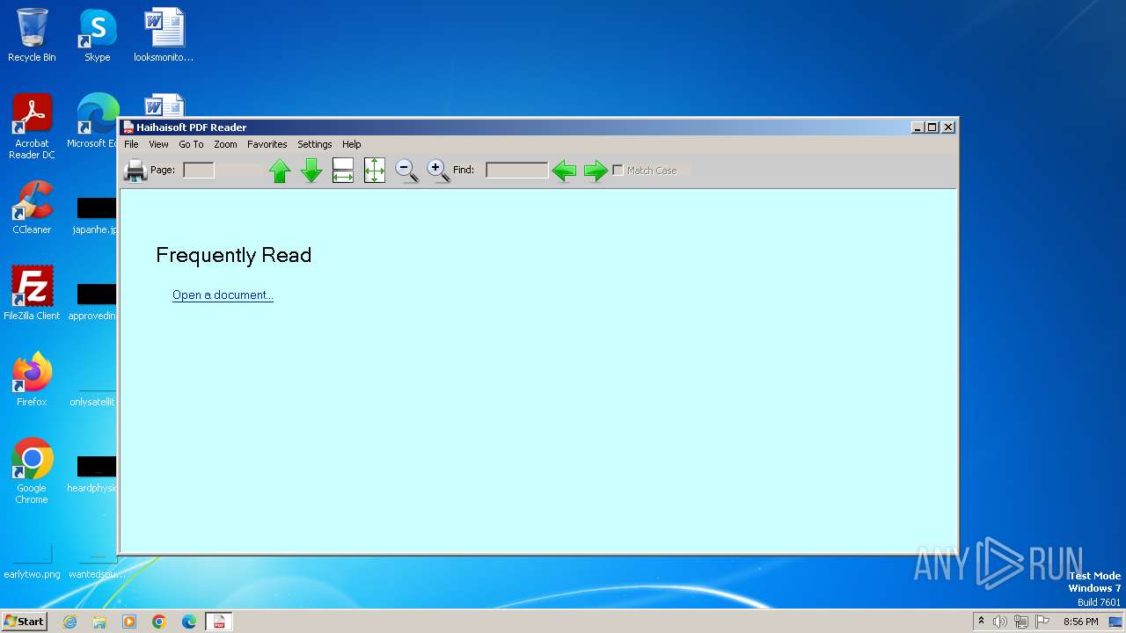
Task: Minimize the Haihaisoft PDF Reader window
Action: 918,127
